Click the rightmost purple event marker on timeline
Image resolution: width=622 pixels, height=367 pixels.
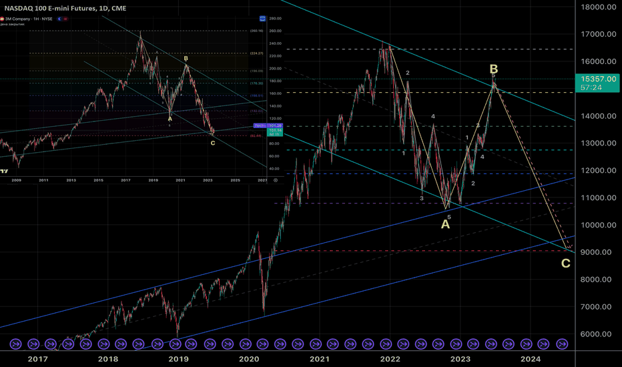562,344
